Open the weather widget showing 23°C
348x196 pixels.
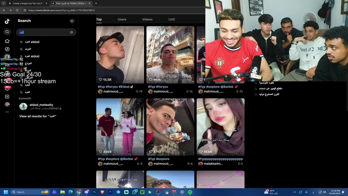271,192
